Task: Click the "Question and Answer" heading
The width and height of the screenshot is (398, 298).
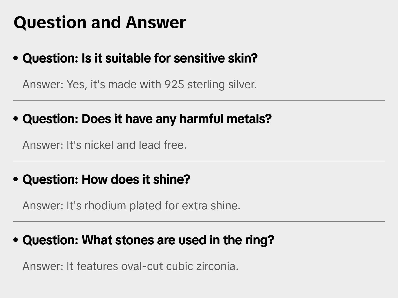Action: tap(100, 22)
